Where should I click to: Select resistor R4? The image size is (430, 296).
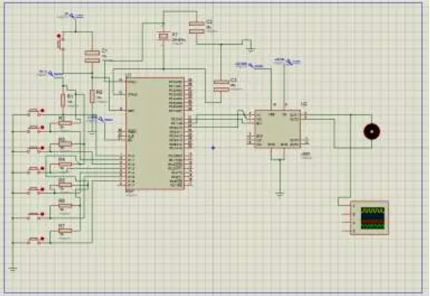pyautogui.click(x=65, y=164)
